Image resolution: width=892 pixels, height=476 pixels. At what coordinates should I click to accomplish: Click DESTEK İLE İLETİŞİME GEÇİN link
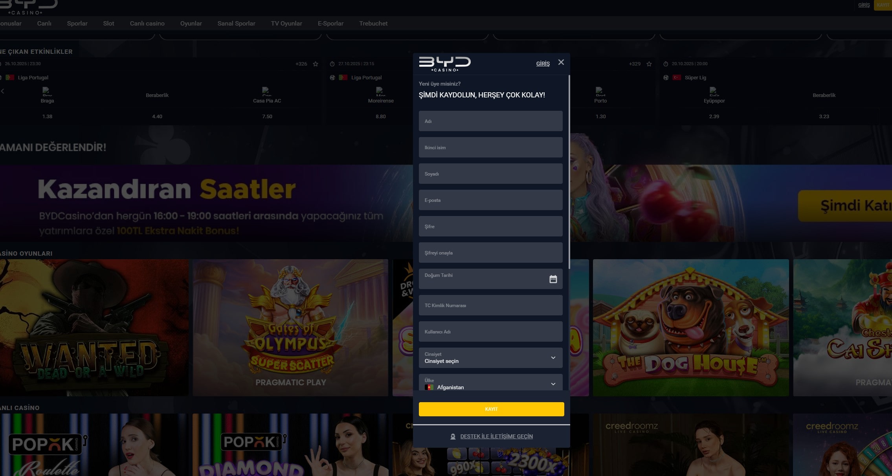[x=496, y=436]
